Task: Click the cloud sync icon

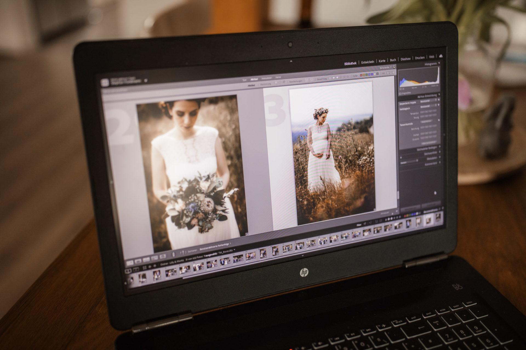Action: point(441,56)
